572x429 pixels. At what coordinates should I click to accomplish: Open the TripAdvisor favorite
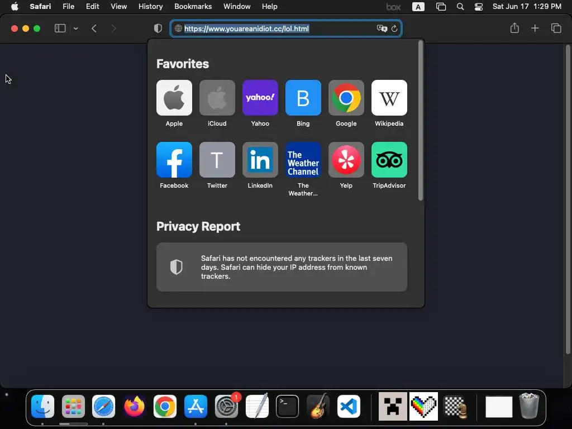389,160
